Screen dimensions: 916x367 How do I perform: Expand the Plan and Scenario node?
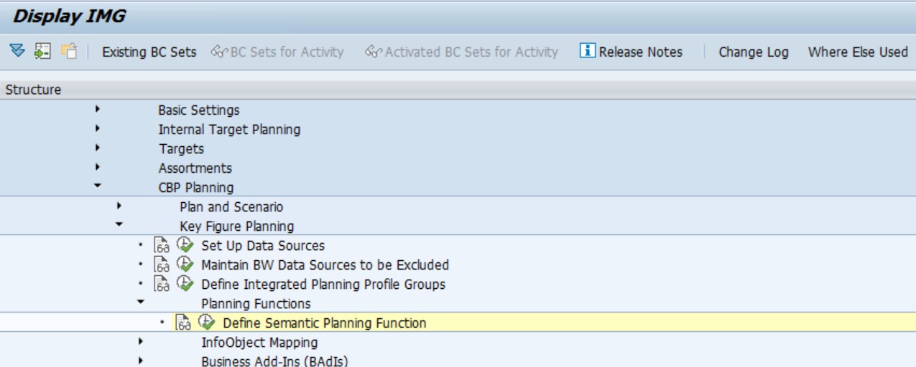[x=119, y=207]
